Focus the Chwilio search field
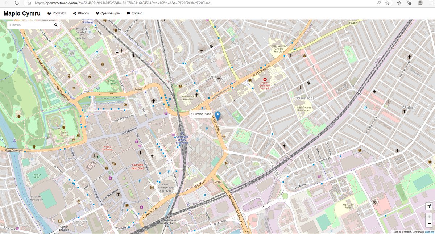The width and height of the screenshot is (435, 234). 30,25
